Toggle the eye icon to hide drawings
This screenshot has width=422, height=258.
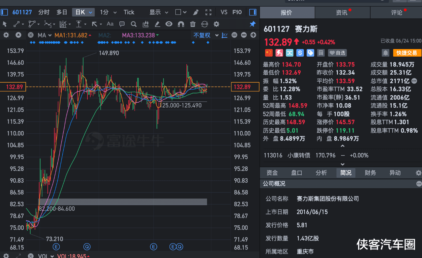coord(169,24)
